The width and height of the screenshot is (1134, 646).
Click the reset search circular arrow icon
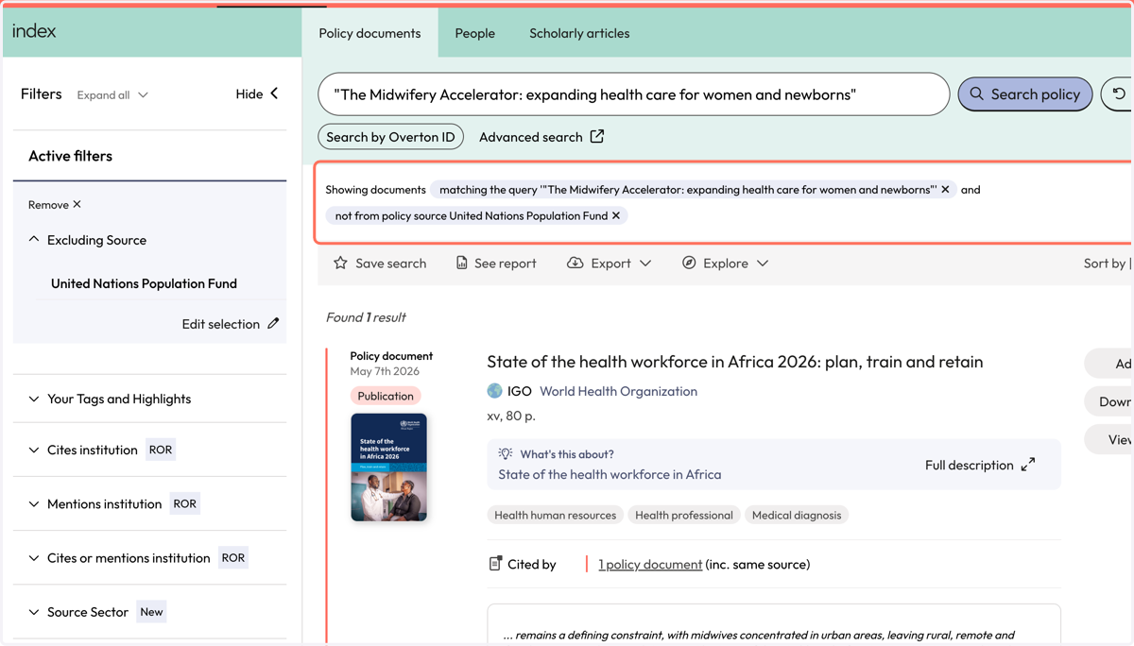pyautogui.click(x=1119, y=94)
